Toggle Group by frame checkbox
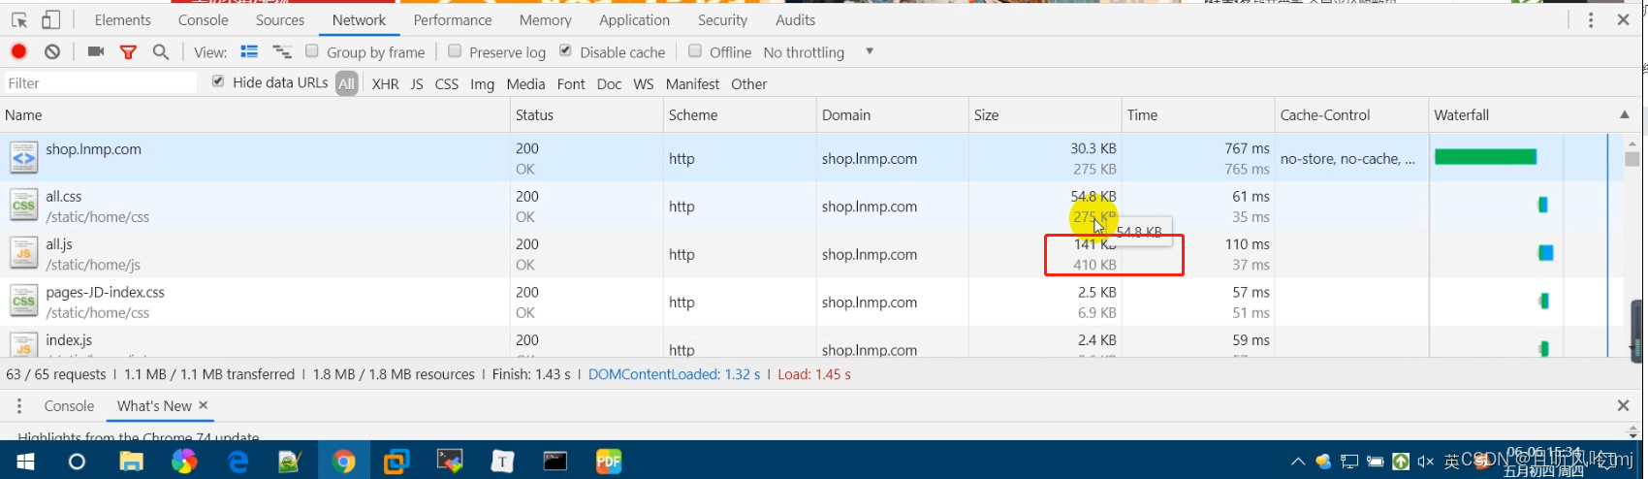The width and height of the screenshot is (1648, 479). pos(312,50)
